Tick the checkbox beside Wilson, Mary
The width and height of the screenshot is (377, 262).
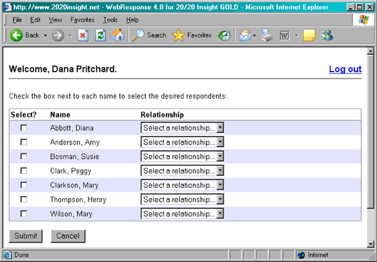pos(25,214)
